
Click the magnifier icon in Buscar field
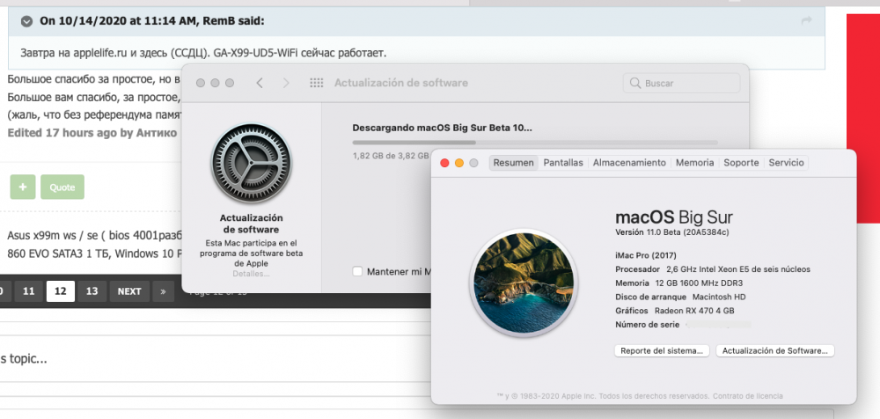pyautogui.click(x=635, y=83)
